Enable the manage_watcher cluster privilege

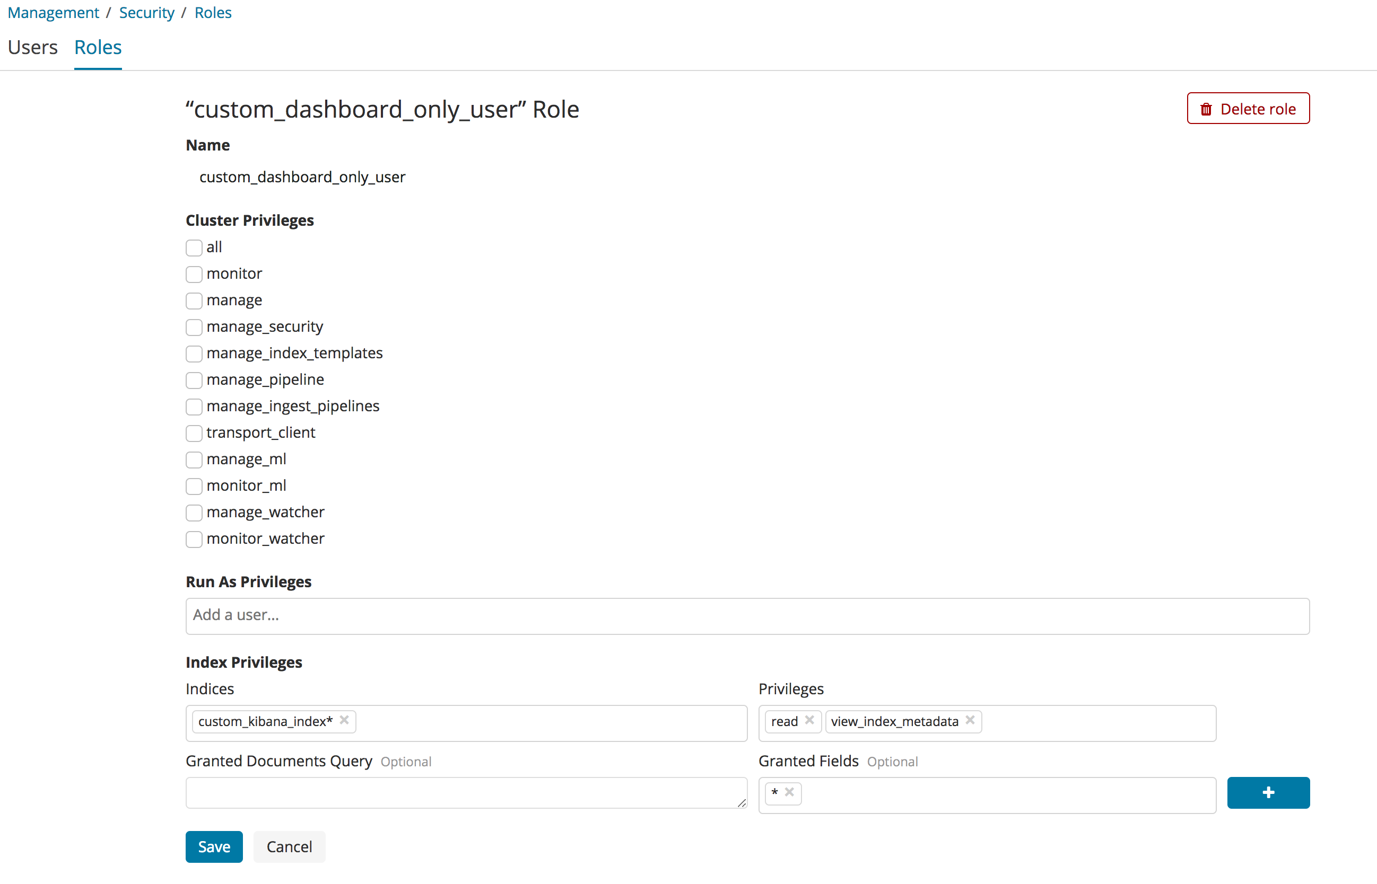(x=194, y=512)
